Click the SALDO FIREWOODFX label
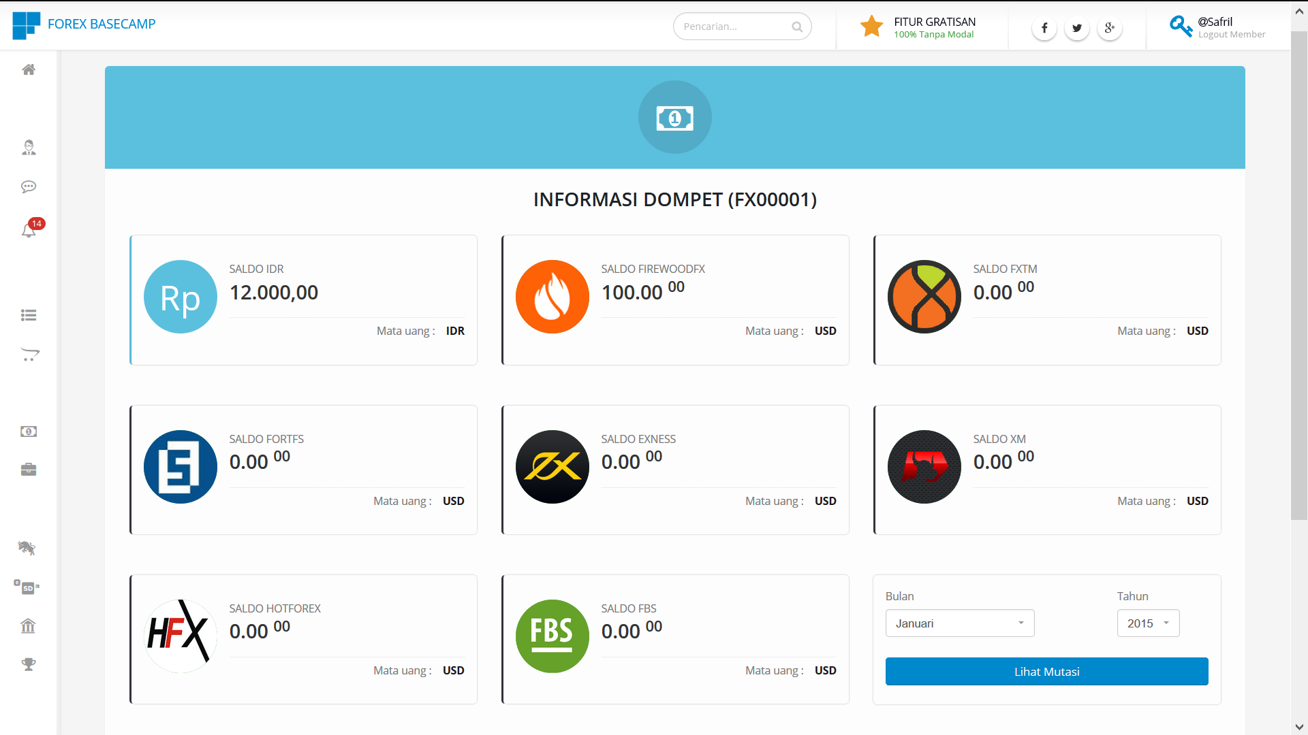Viewport: 1308px width, 735px height. pos(653,269)
